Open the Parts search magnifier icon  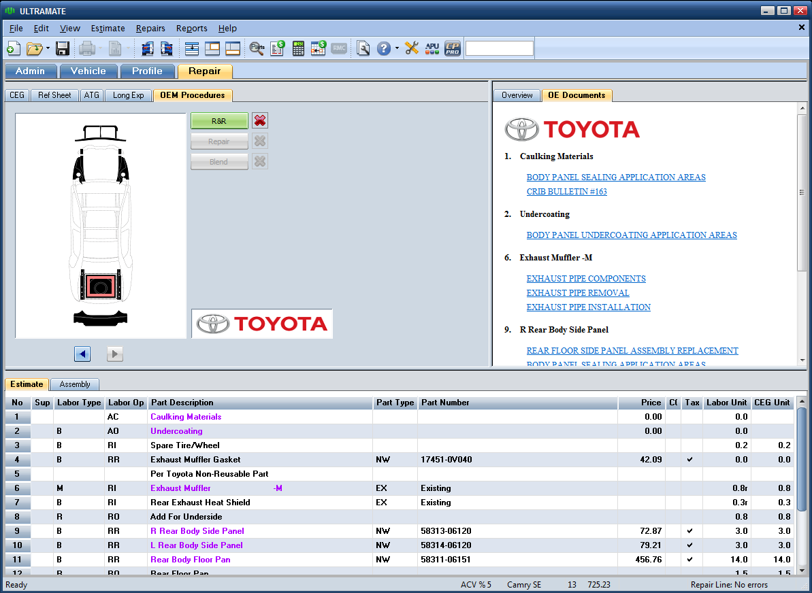tap(257, 48)
